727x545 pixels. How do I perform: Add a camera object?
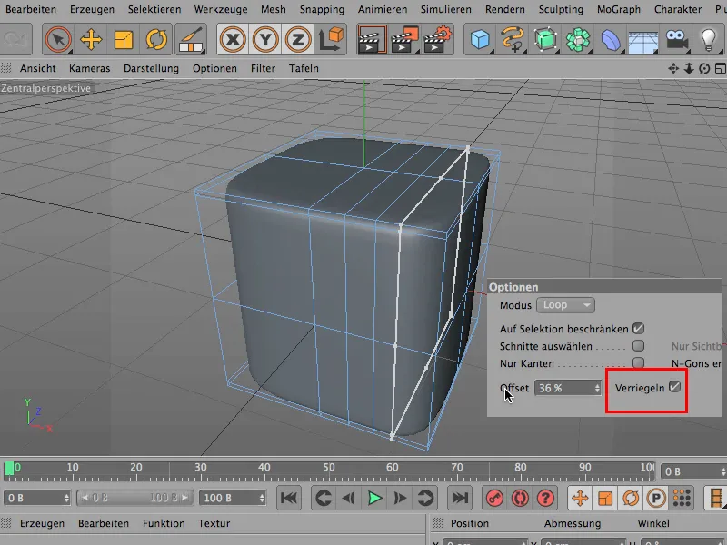pos(676,39)
